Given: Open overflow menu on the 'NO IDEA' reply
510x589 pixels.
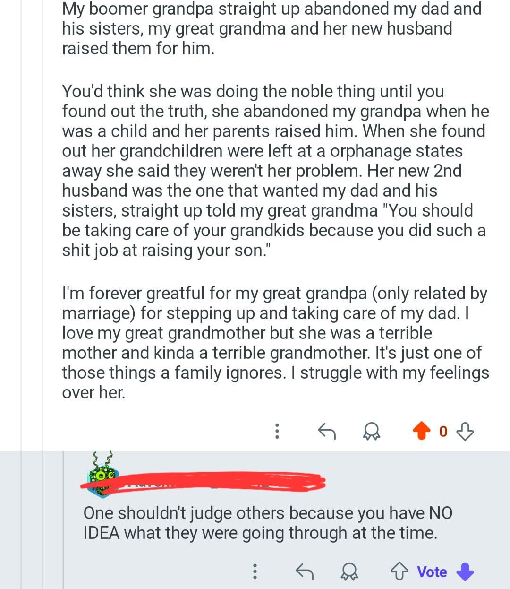Looking at the screenshot, I should [255, 572].
